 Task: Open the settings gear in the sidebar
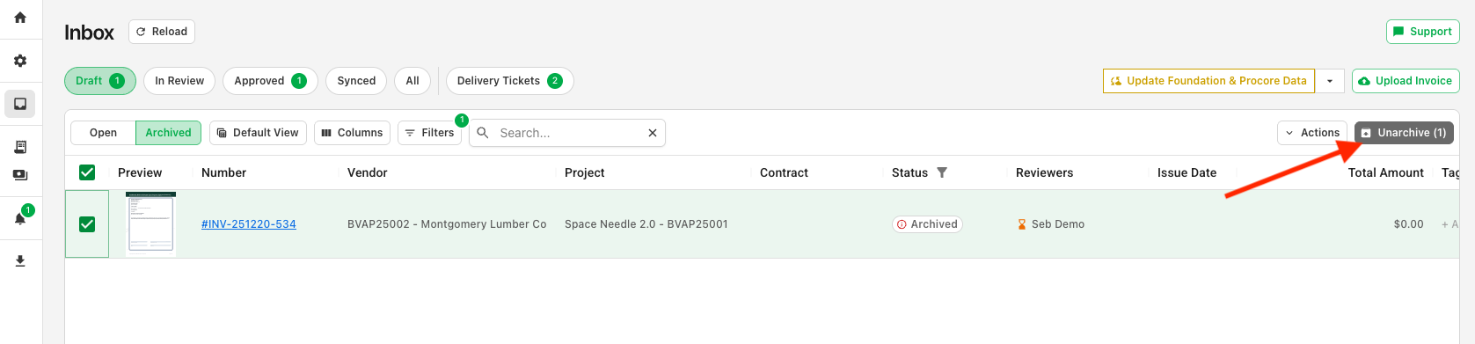tap(20, 61)
